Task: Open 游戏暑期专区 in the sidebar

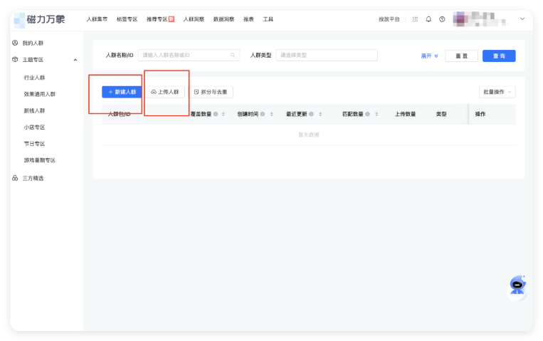Action: coord(39,160)
